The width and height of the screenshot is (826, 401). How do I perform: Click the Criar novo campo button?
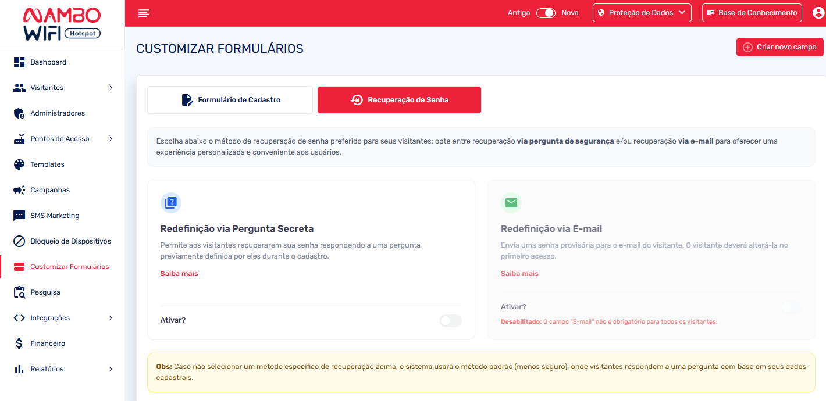779,47
